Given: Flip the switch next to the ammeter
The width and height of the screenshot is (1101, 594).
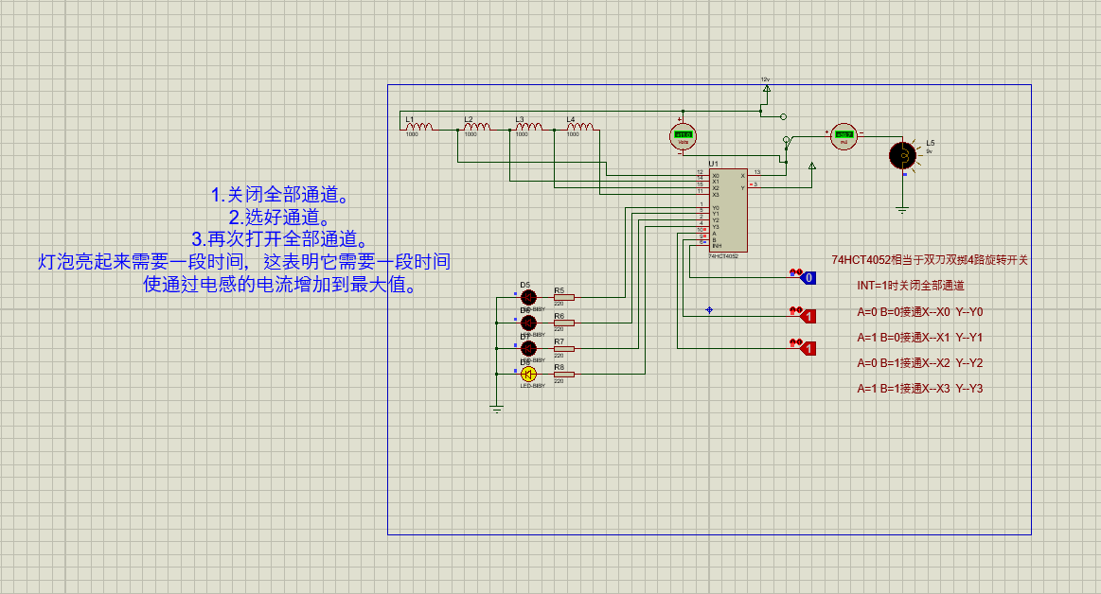Looking at the screenshot, I should pos(787,144).
